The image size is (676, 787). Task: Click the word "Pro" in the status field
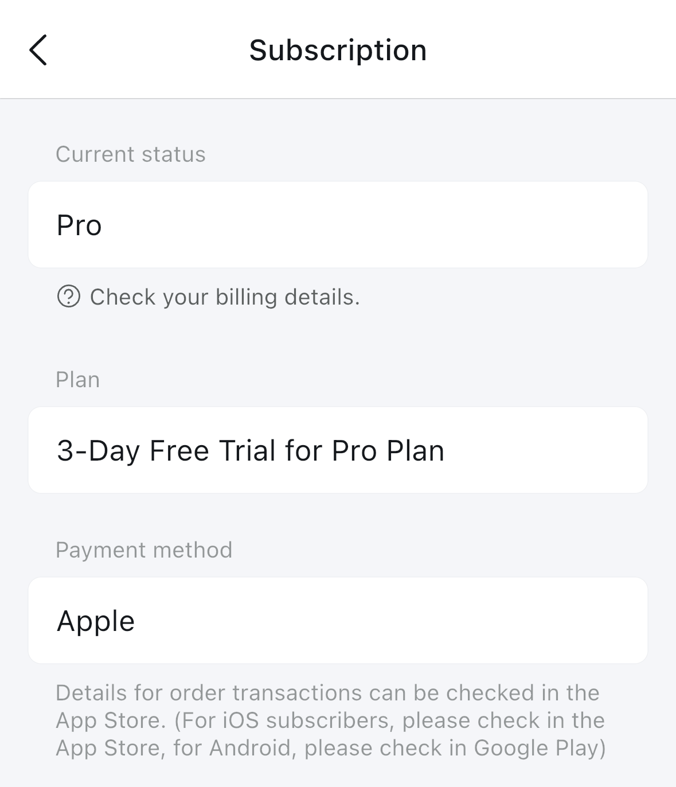click(x=79, y=225)
